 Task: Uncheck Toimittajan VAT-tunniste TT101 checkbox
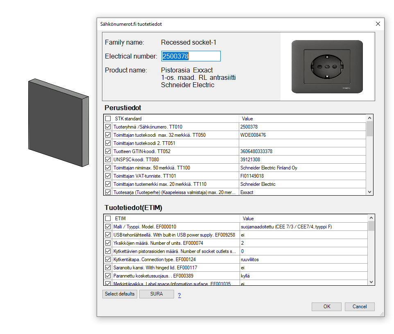tap(108, 176)
